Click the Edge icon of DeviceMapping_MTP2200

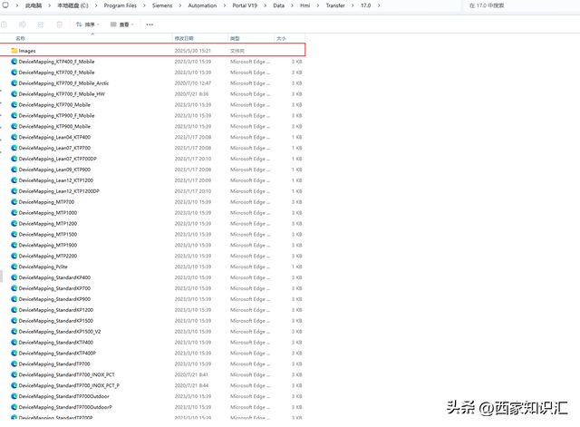14,256
